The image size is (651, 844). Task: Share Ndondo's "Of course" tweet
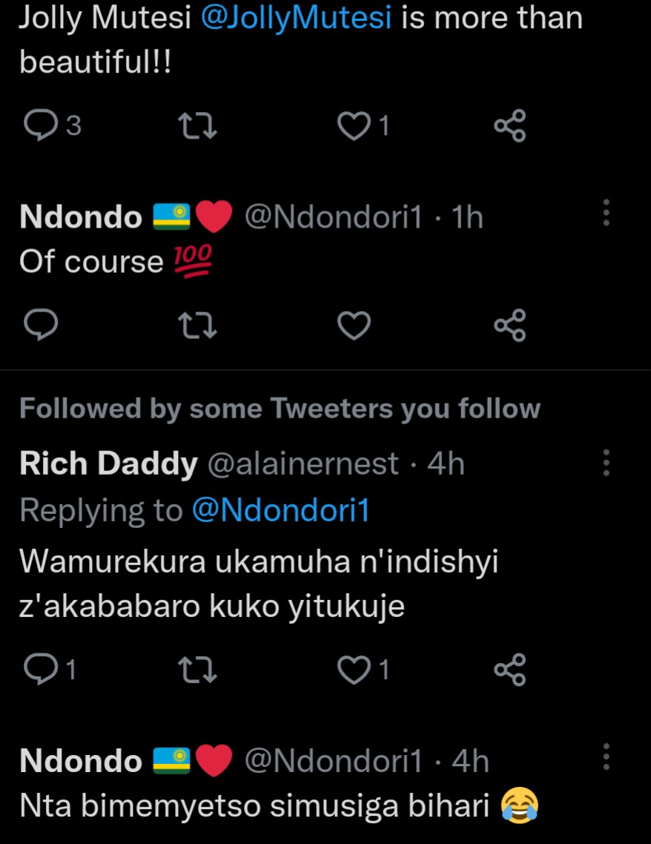point(509,325)
